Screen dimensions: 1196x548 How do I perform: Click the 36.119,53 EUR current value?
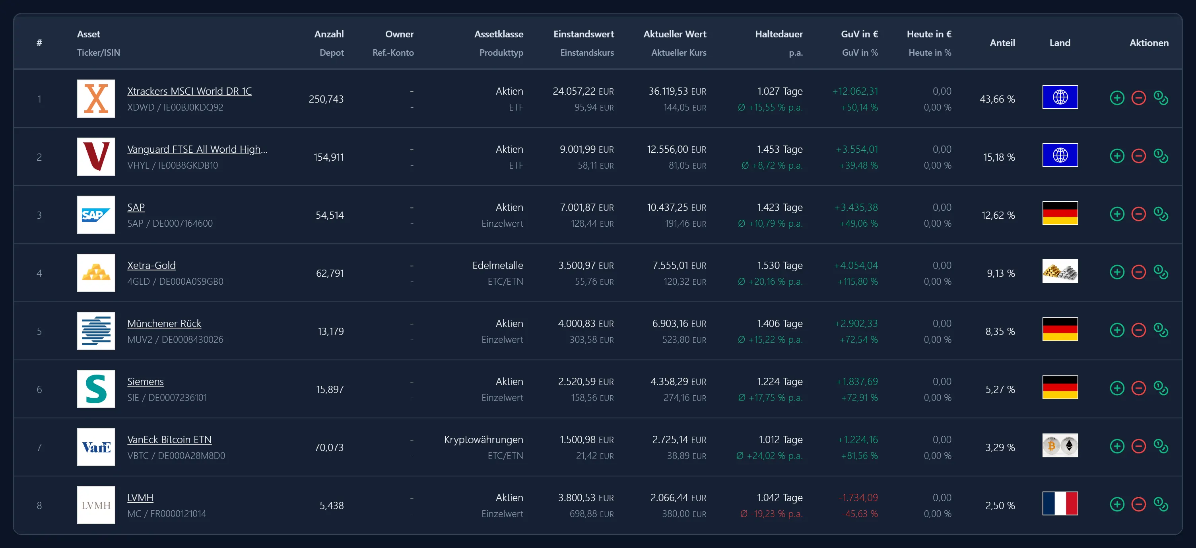(x=678, y=91)
